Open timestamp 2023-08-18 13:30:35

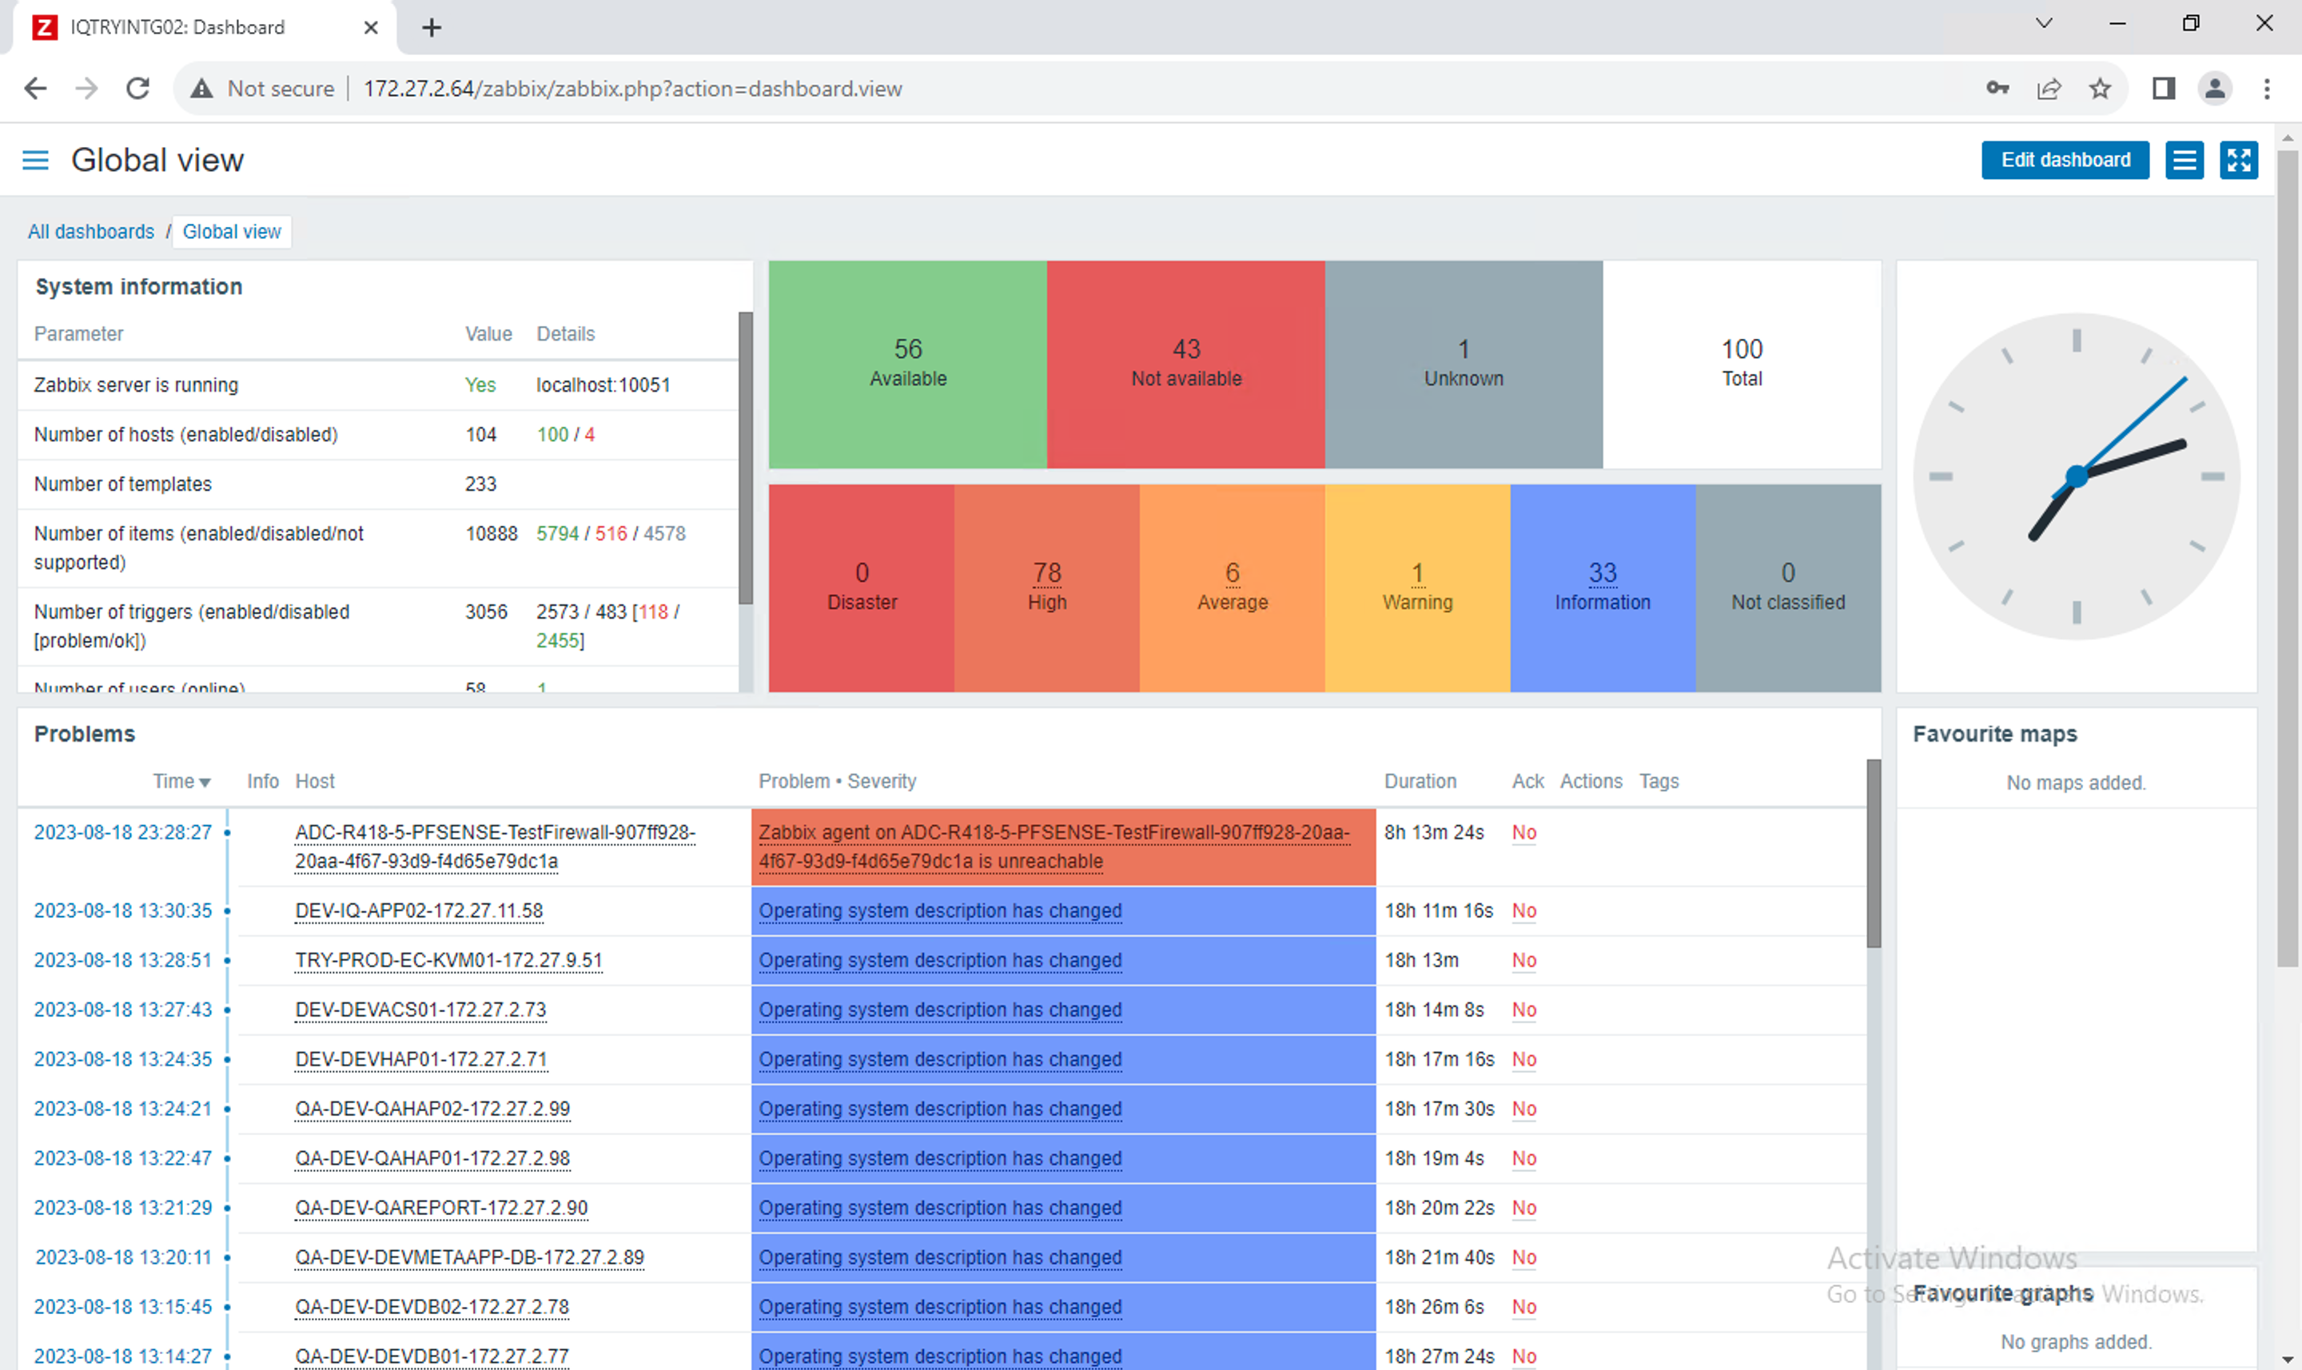pyautogui.click(x=123, y=911)
